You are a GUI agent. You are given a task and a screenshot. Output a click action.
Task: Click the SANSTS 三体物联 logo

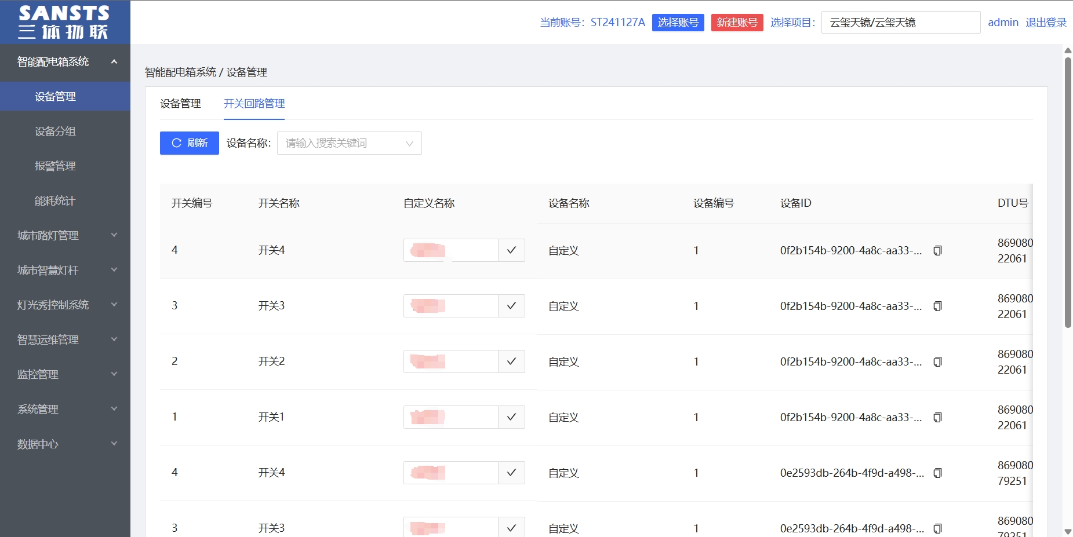coord(64,22)
